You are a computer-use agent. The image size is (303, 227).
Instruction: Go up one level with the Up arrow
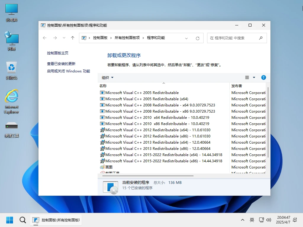click(73, 38)
